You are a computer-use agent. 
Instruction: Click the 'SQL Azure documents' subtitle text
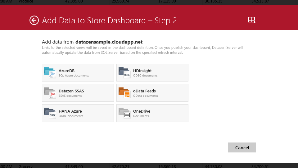click(x=74, y=76)
